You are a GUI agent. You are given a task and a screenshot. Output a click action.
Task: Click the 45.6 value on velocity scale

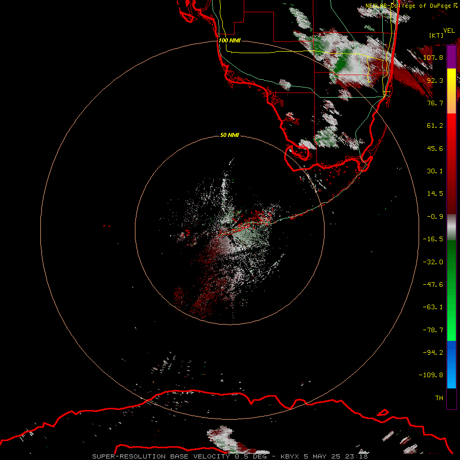(435, 148)
